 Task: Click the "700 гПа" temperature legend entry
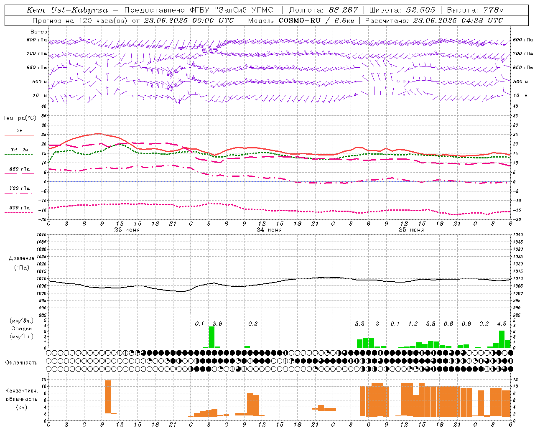(20, 189)
